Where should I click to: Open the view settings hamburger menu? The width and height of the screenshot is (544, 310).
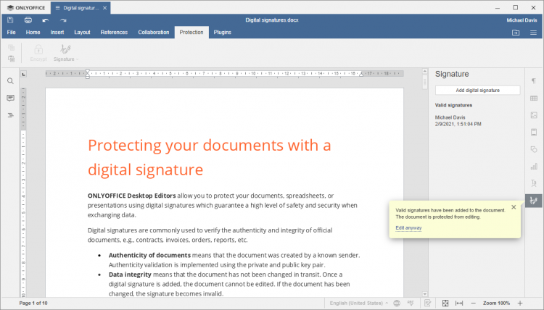[x=534, y=33]
